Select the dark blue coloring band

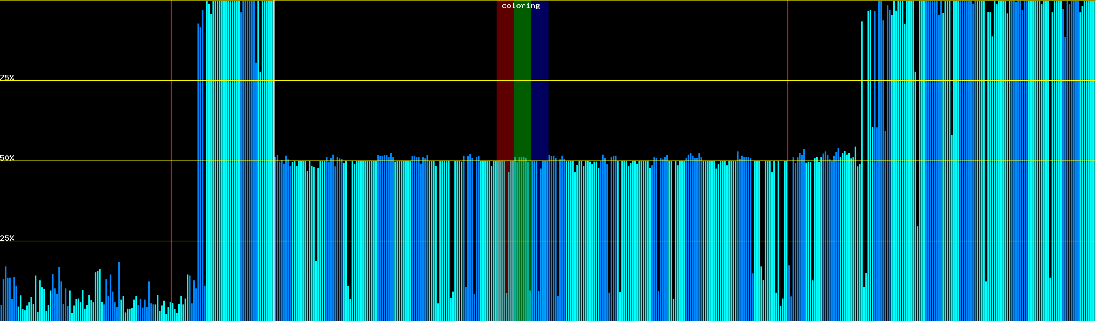[x=539, y=80]
